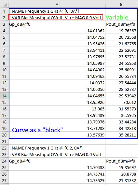Select cell containing 30.612
The height and width of the screenshot is (185, 138).
click(121, 102)
